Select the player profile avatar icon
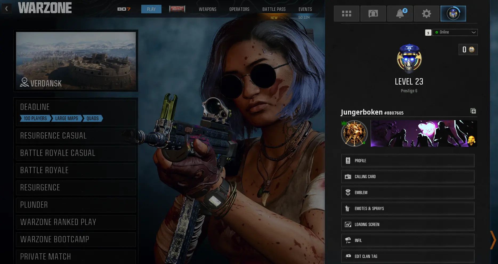This screenshot has height=264, width=498. (x=453, y=14)
